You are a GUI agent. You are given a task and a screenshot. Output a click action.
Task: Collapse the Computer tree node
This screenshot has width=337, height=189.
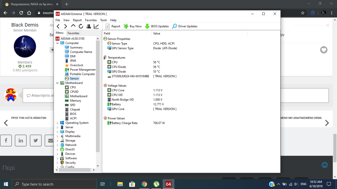point(57,43)
